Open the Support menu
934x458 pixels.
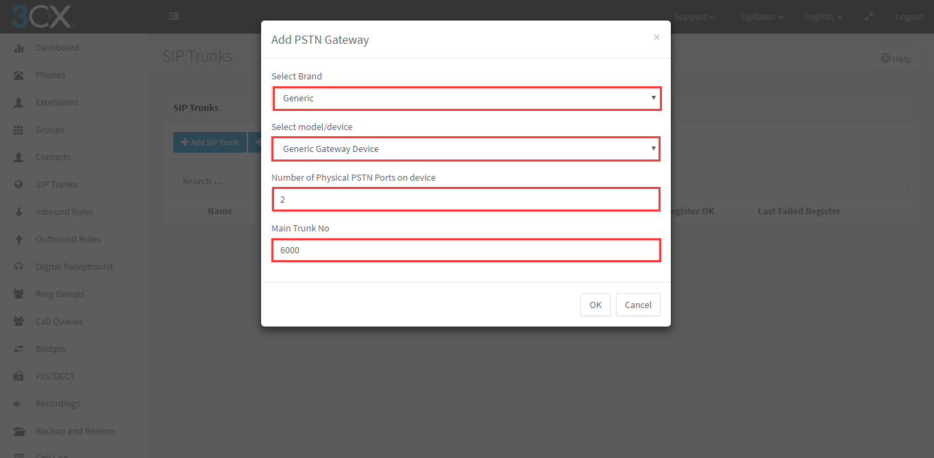click(x=694, y=17)
